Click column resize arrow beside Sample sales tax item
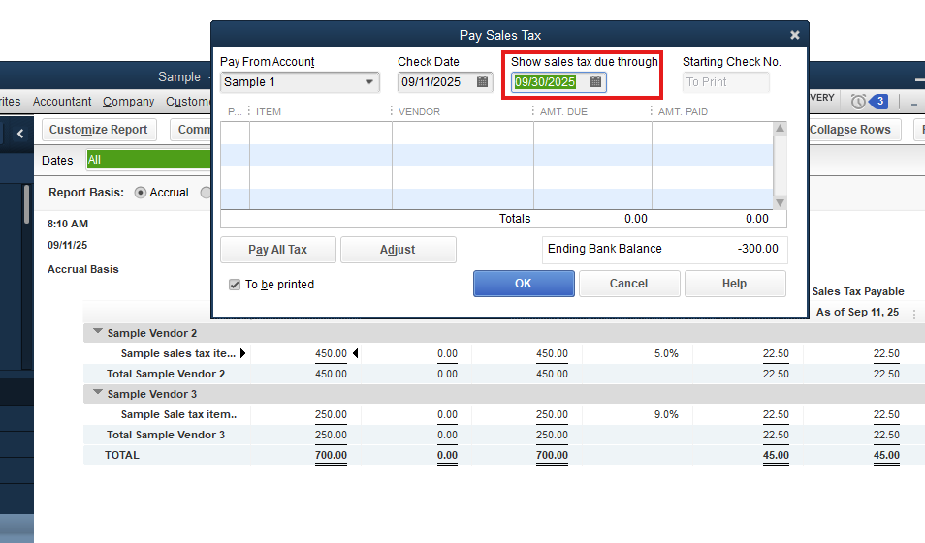The height and width of the screenshot is (543, 925). (242, 353)
